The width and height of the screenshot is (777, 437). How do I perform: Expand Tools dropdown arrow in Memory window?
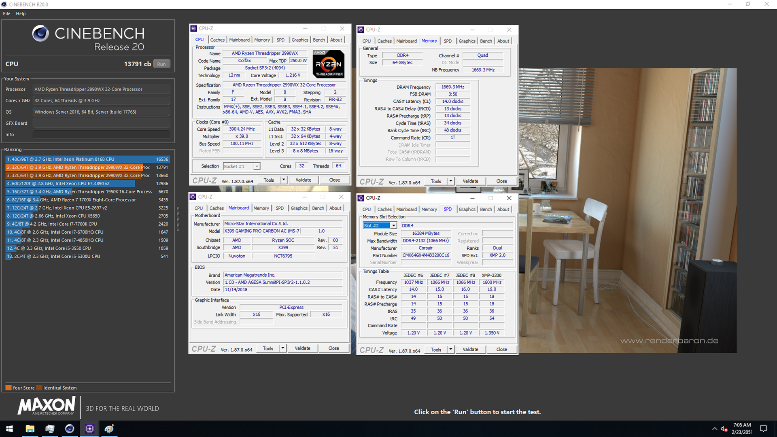450,181
